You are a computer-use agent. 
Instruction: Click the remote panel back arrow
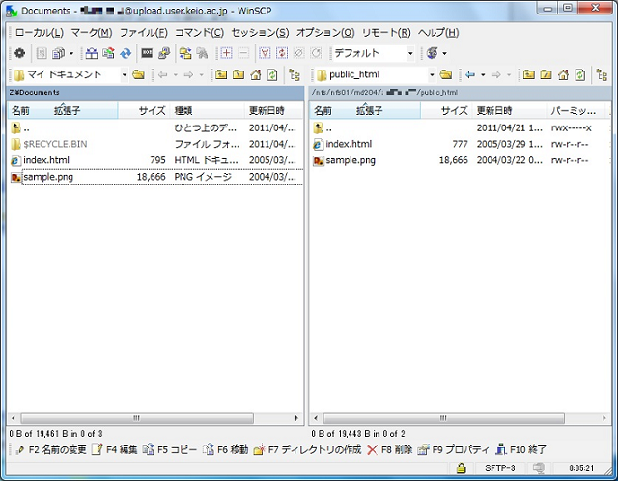click(470, 74)
